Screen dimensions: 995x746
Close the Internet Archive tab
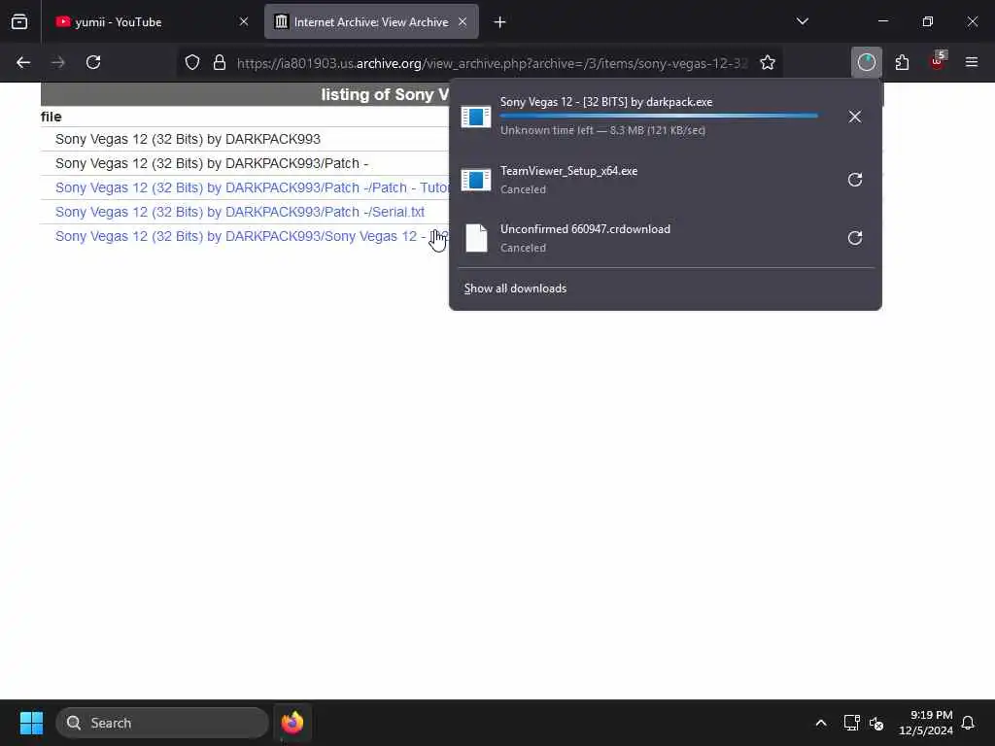pos(463,22)
